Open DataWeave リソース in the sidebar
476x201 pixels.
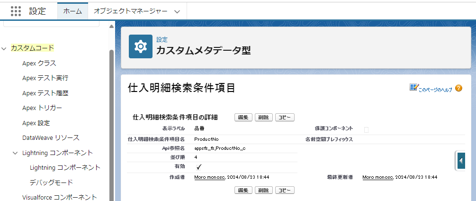point(51,137)
